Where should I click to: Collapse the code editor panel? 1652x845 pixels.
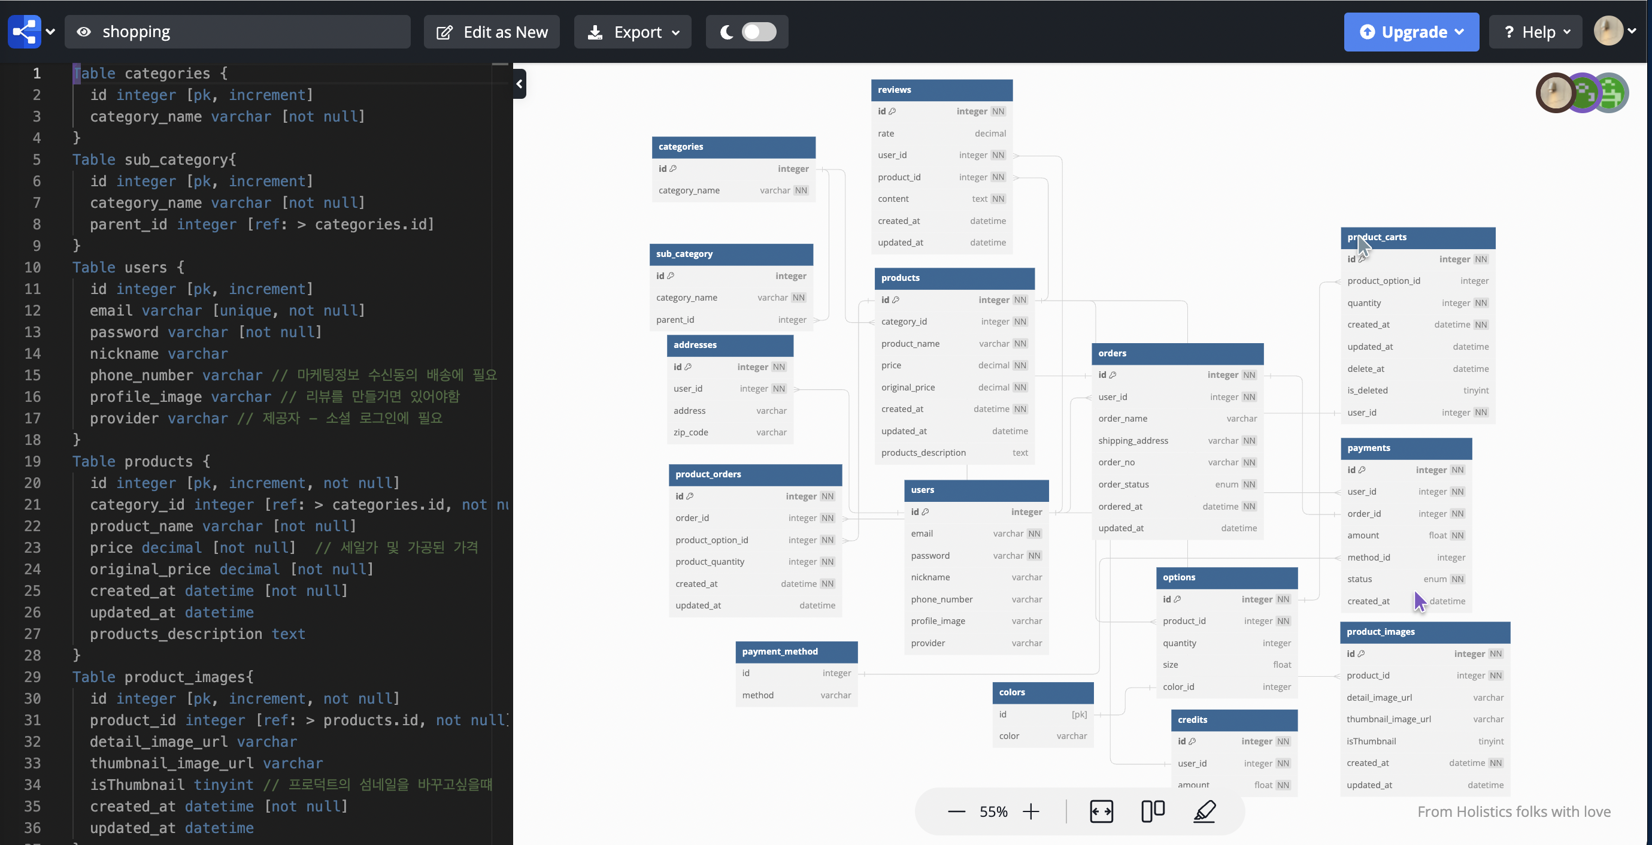pyautogui.click(x=520, y=84)
